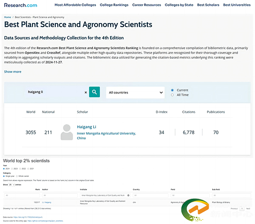Image resolution: width=255 pixels, height=224 pixels.
Task: Open the Show entries count dropdown
Action: pyautogui.click(x=11, y=185)
